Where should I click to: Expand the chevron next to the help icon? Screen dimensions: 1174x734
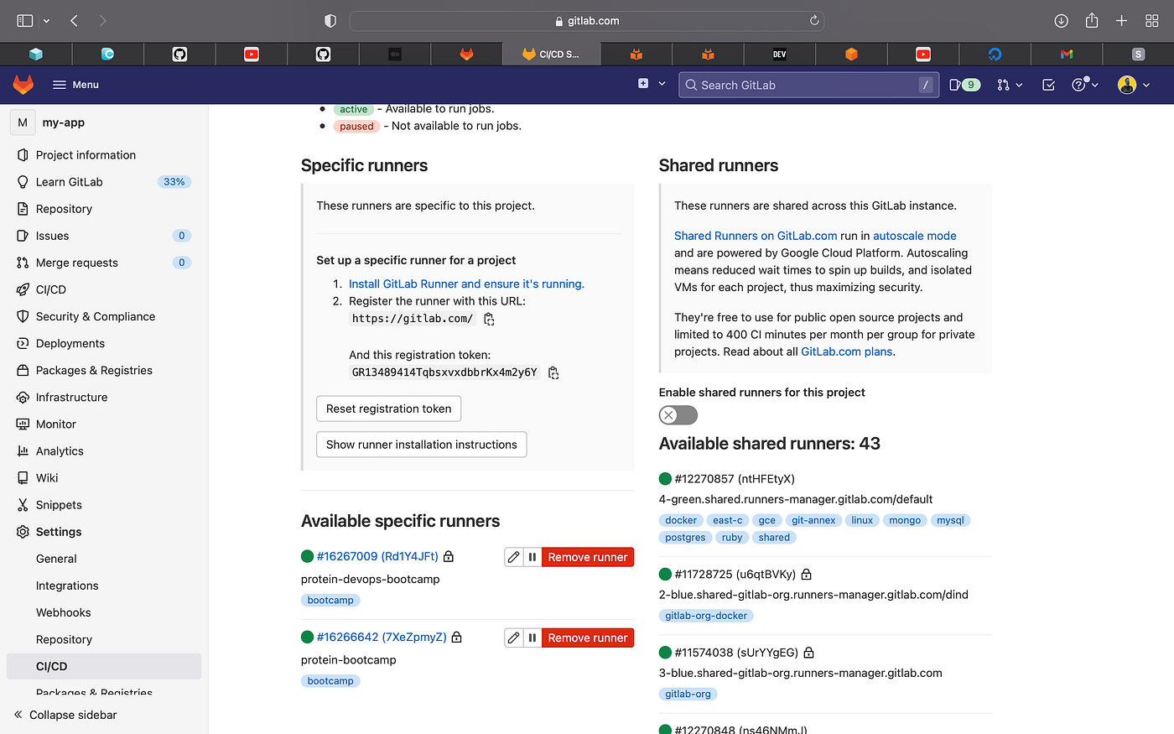pos(1094,85)
